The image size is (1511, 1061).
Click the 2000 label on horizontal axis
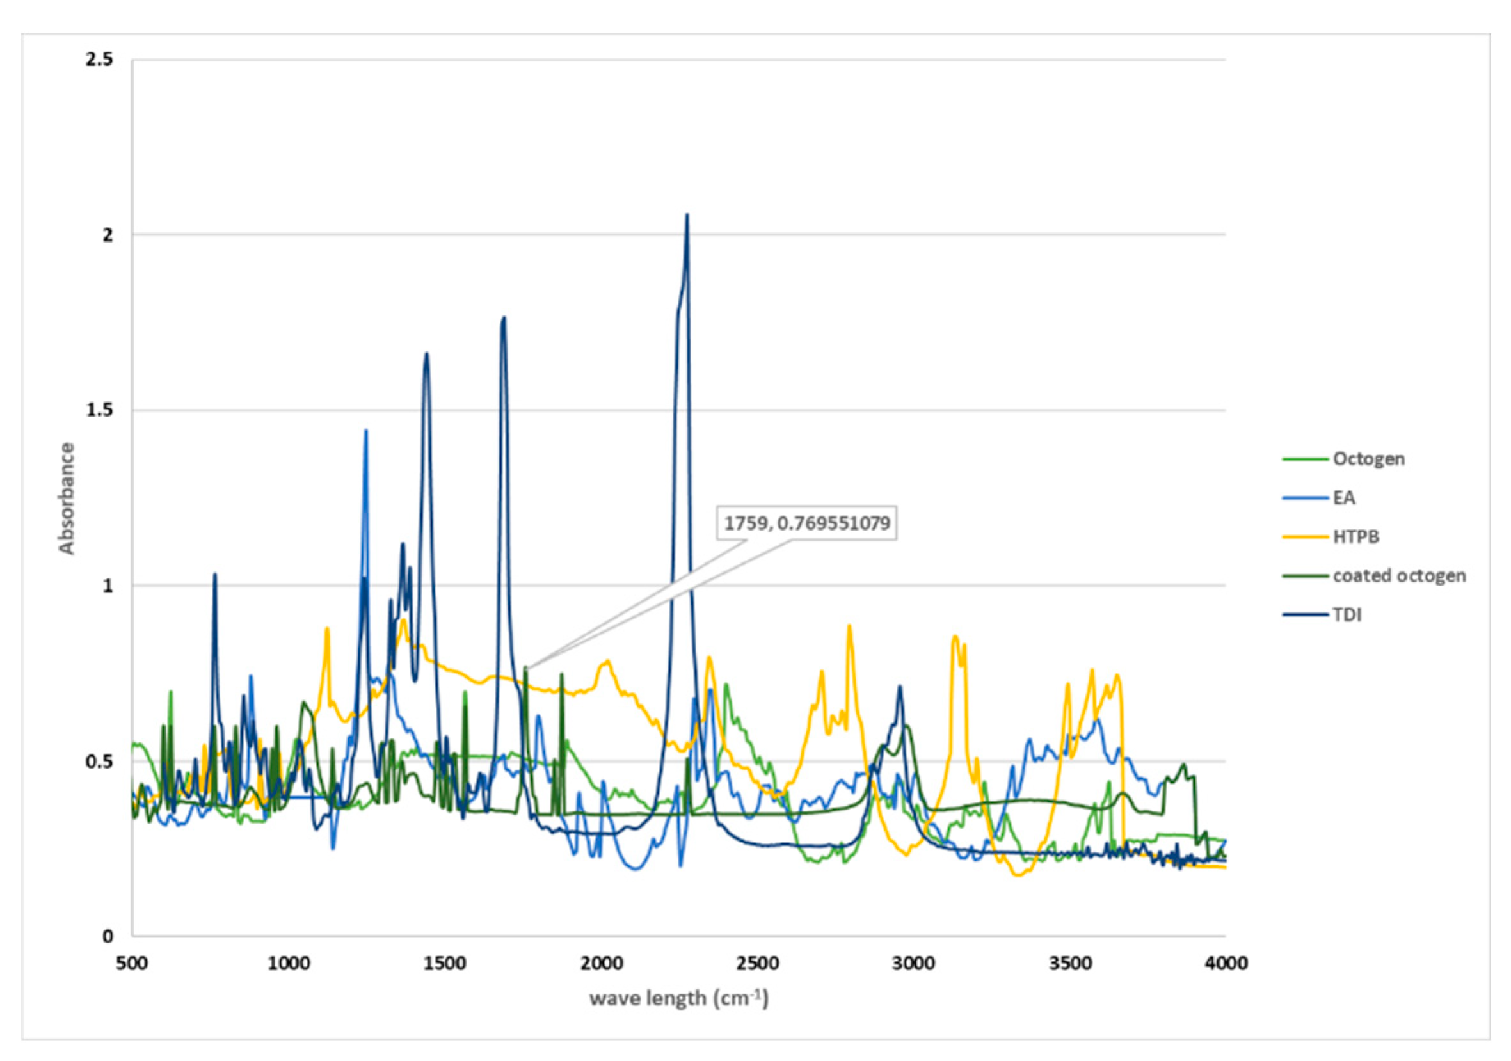tap(601, 964)
